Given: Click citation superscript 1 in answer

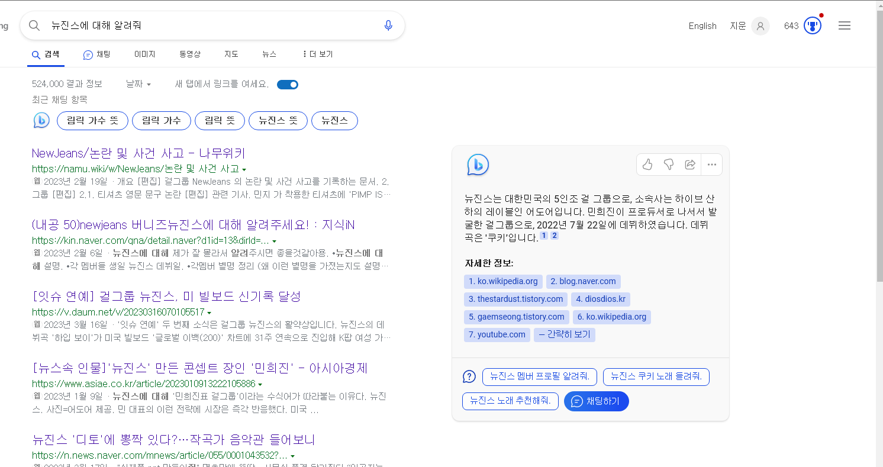Looking at the screenshot, I should tap(544, 236).
